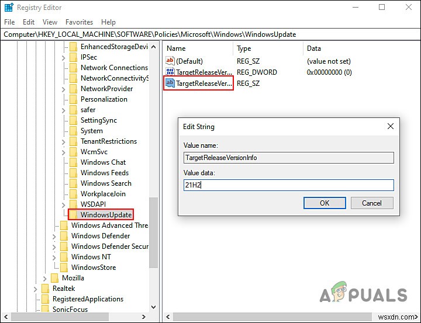Expand the WcmSvc key
This screenshot has width=421, height=323.
(63, 152)
